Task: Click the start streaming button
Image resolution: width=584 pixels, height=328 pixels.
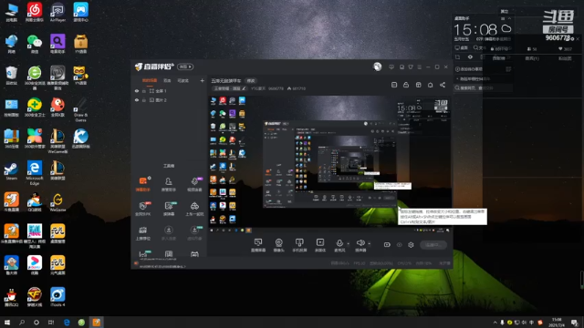Action: 433,245
